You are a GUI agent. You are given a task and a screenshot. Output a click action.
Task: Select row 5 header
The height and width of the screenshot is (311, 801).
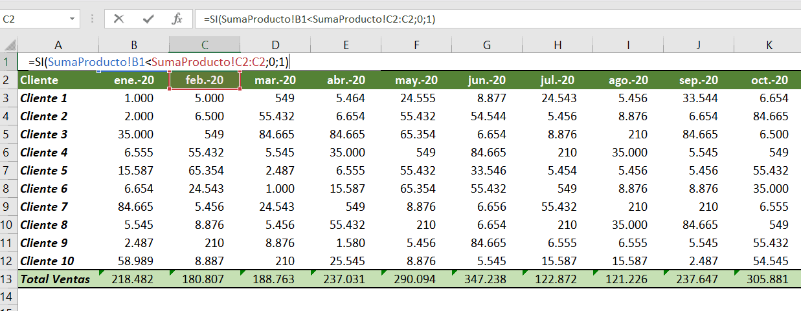[8, 134]
